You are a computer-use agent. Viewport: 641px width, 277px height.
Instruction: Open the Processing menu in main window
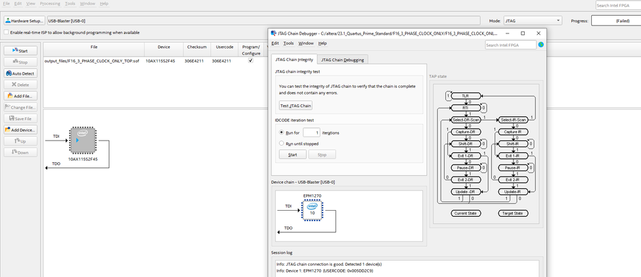51,4
